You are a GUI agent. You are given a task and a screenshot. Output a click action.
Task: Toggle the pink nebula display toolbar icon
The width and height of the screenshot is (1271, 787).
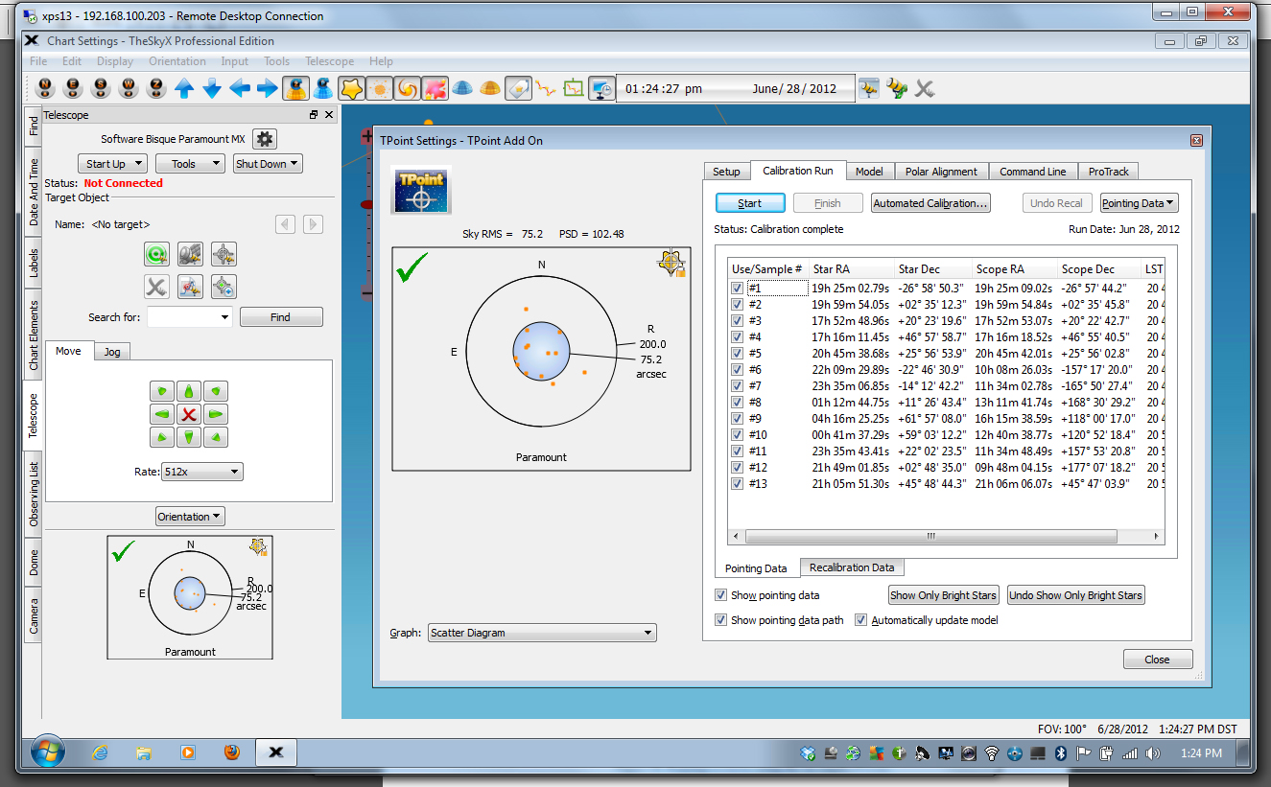[x=435, y=88]
